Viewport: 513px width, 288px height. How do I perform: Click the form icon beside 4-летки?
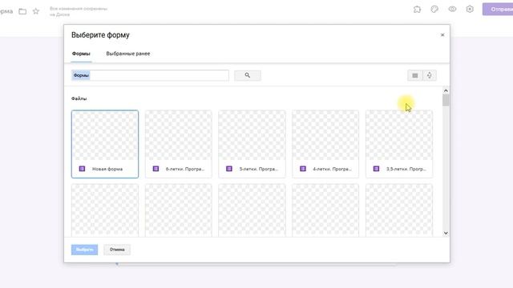(x=303, y=169)
